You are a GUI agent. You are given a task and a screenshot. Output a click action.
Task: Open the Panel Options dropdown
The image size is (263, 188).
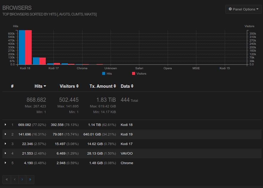click(x=243, y=9)
